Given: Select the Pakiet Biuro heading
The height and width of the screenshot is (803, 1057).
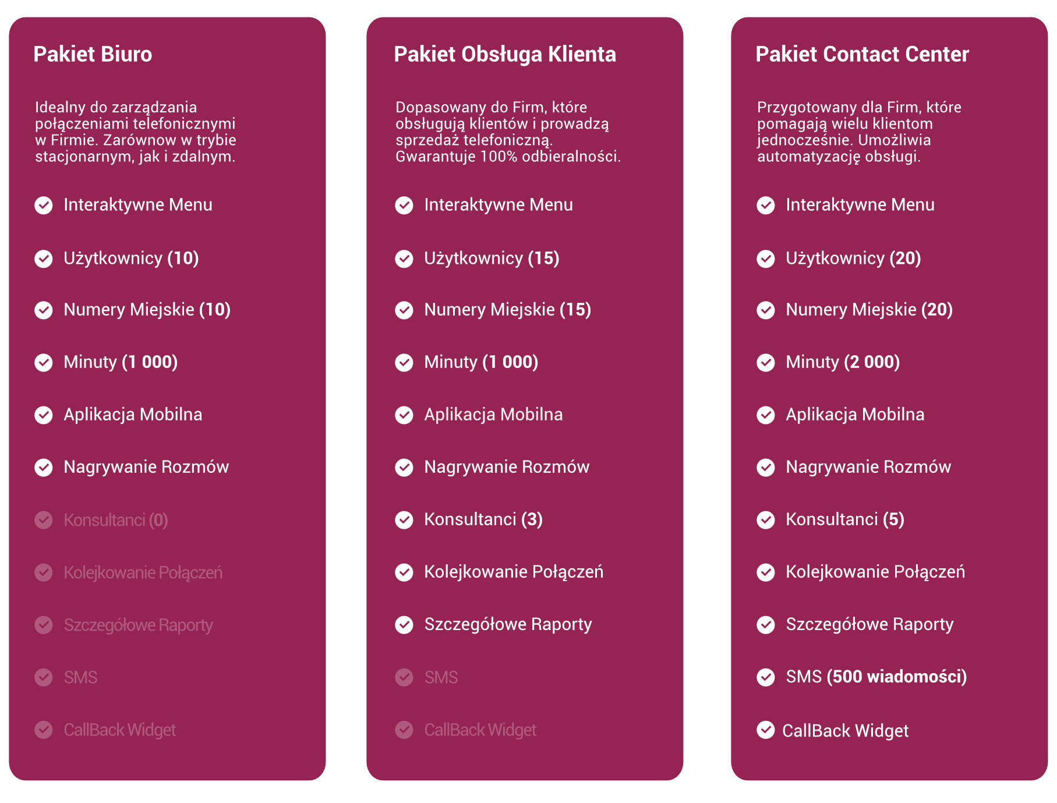Looking at the screenshot, I should click(93, 54).
